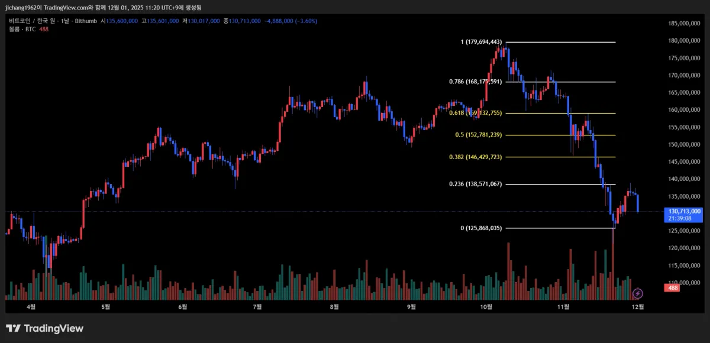
Task: Click the 12월 label on the time axis
Action: coord(638,307)
